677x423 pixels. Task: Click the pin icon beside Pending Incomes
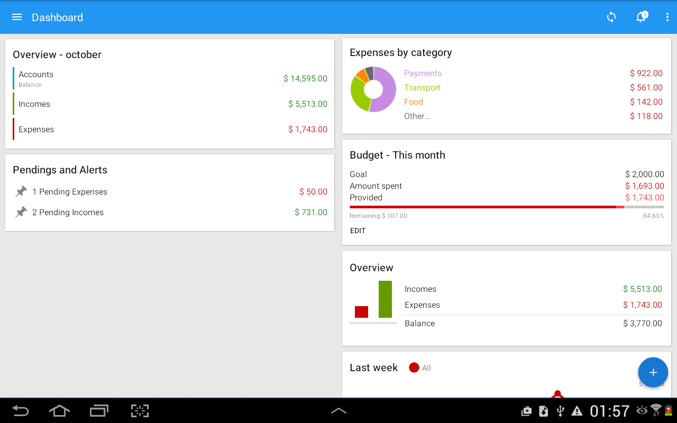(21, 212)
